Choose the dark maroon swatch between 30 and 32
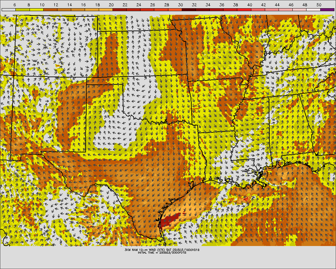Viewport: 336px width, 269px height. click(189, 10)
